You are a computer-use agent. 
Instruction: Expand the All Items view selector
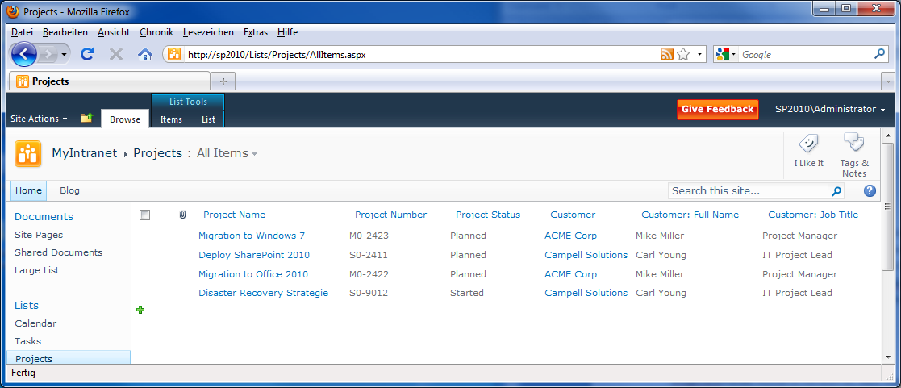coord(227,153)
